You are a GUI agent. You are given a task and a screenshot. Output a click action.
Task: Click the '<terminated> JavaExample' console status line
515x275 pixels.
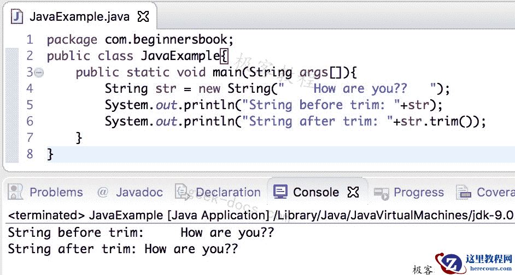click(261, 216)
